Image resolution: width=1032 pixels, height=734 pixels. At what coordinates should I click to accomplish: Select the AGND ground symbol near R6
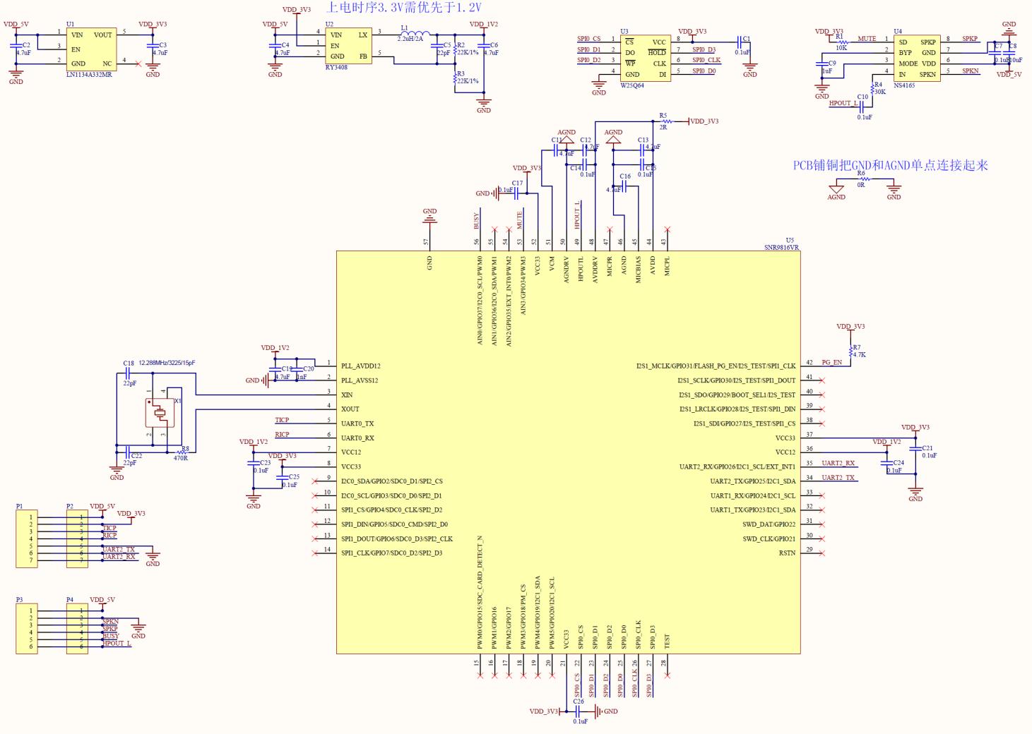[x=836, y=190]
